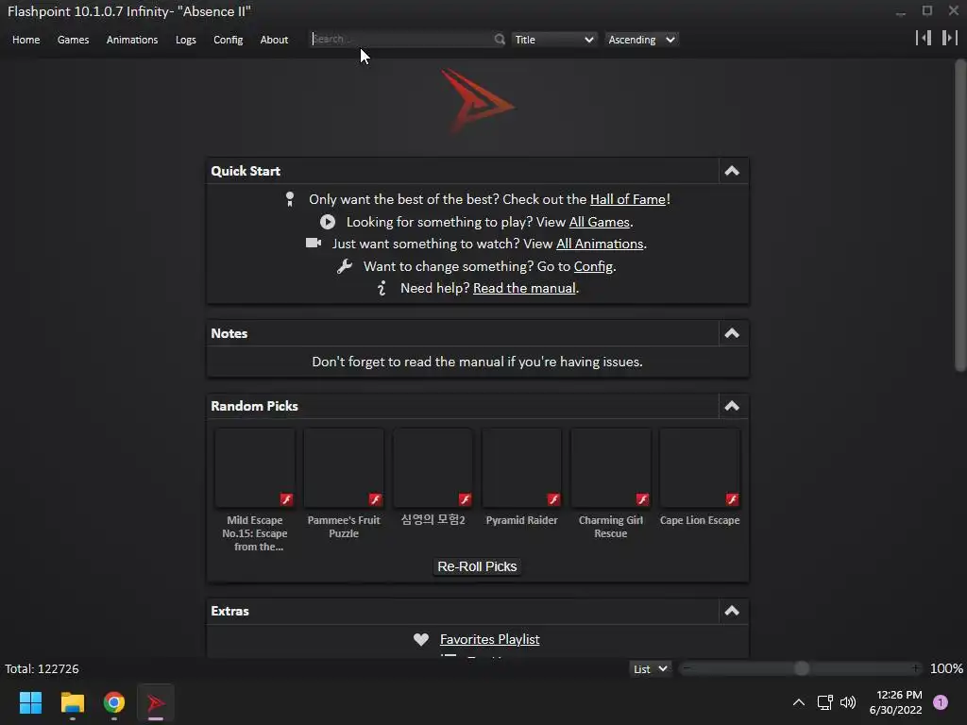Open File Explorer from taskbar
967x725 pixels.
72,702
